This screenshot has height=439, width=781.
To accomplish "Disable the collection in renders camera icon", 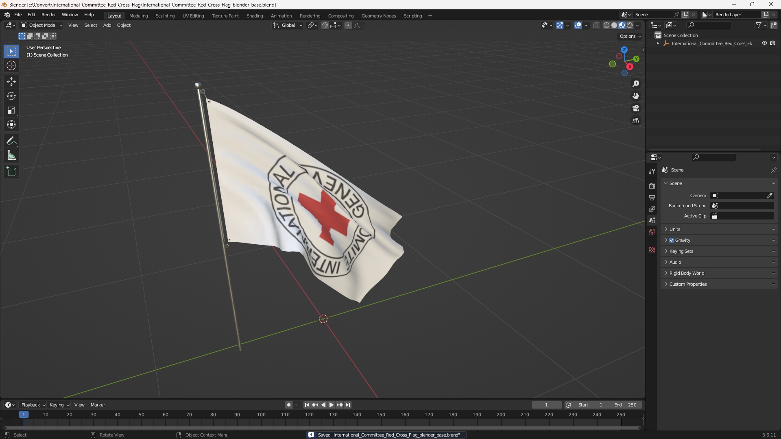I will [773, 43].
